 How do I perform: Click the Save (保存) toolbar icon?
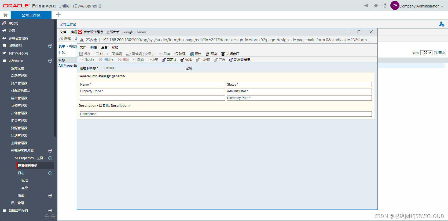tap(81, 54)
